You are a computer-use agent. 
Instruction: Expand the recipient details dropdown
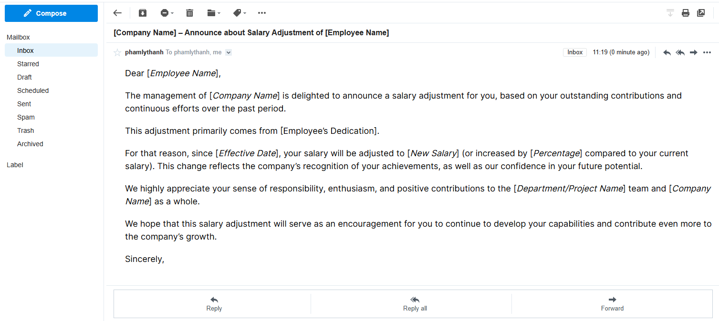pos(229,52)
